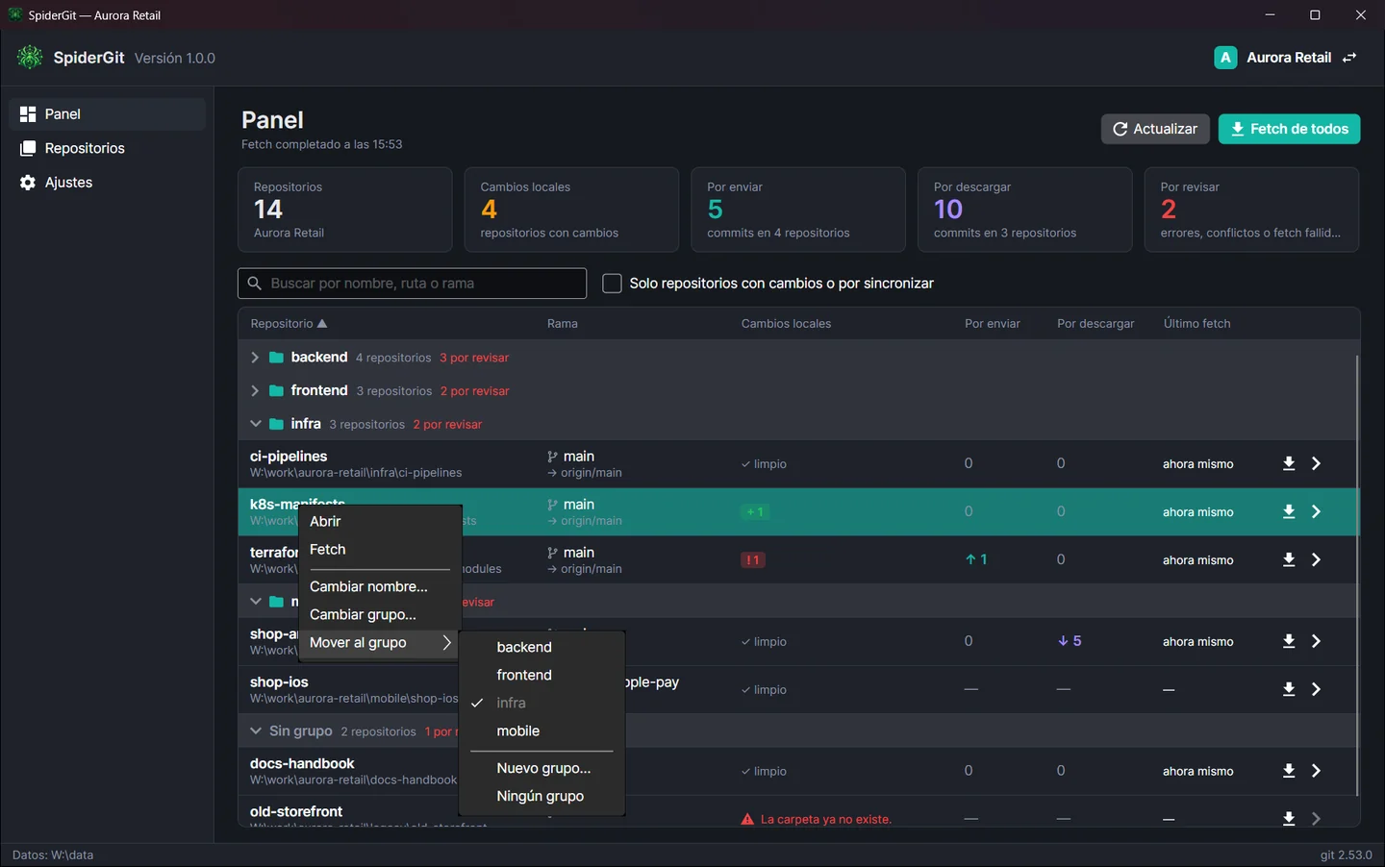Screen dimensions: 1385x867
Task: Select 'Ningún grupo' in the submenu
Action: click(x=542, y=796)
